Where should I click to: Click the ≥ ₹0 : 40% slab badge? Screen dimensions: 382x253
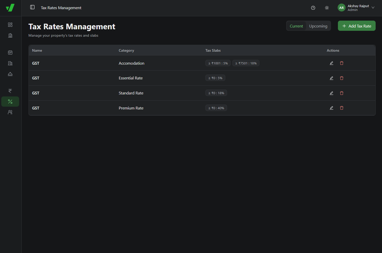pyautogui.click(x=216, y=108)
